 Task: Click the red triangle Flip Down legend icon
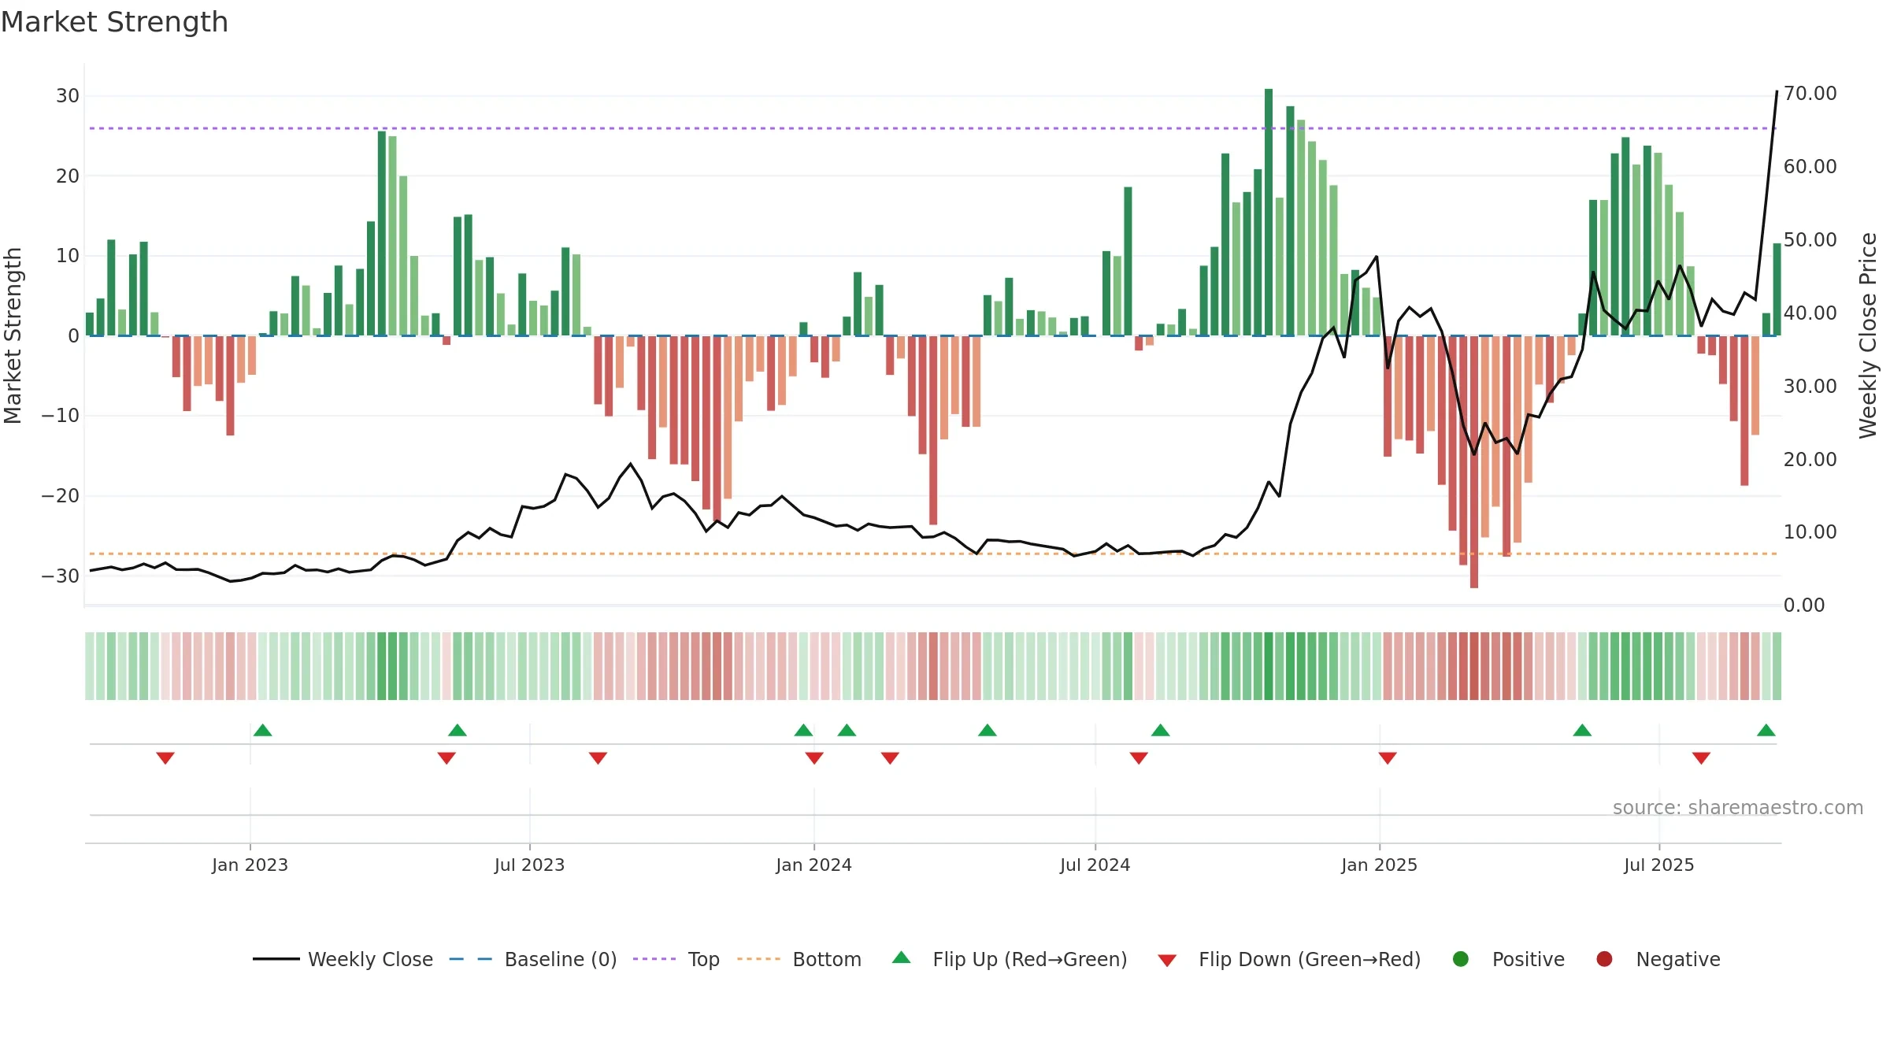[x=1168, y=961]
